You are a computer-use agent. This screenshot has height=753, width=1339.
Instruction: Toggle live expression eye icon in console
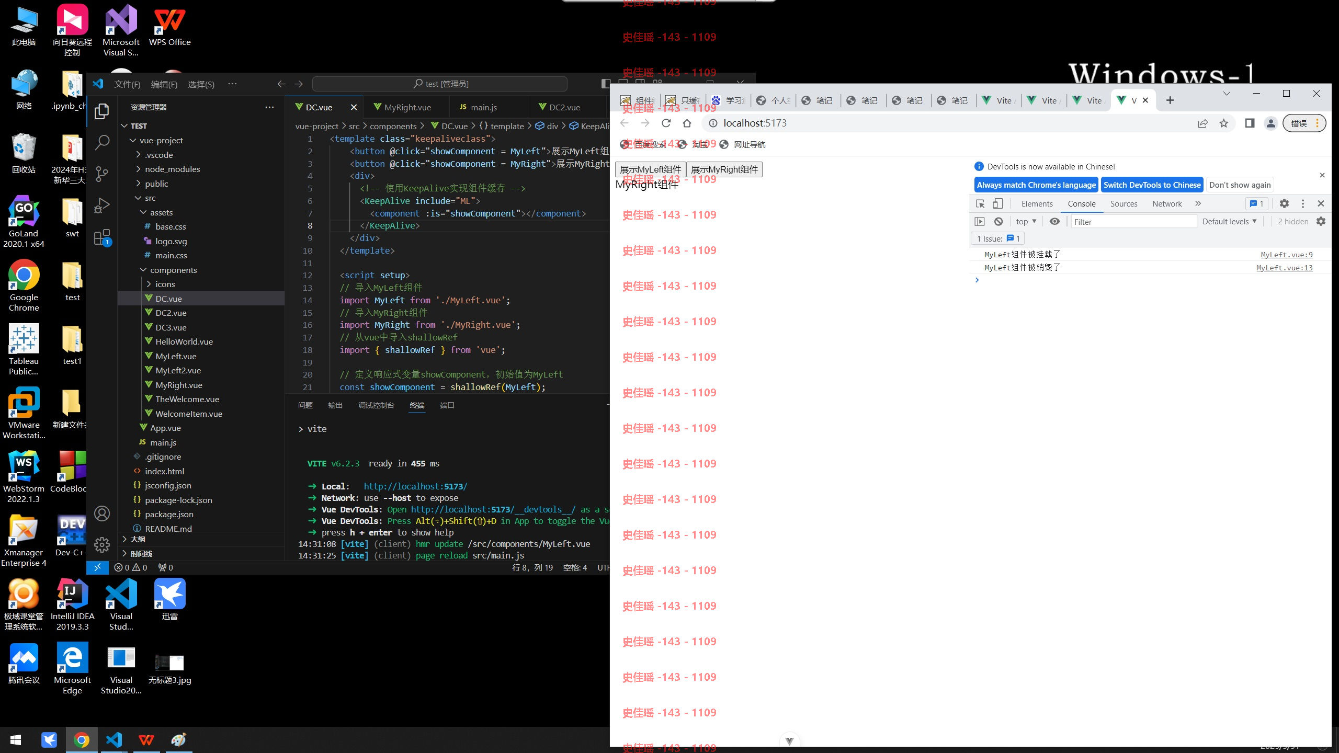(1054, 221)
